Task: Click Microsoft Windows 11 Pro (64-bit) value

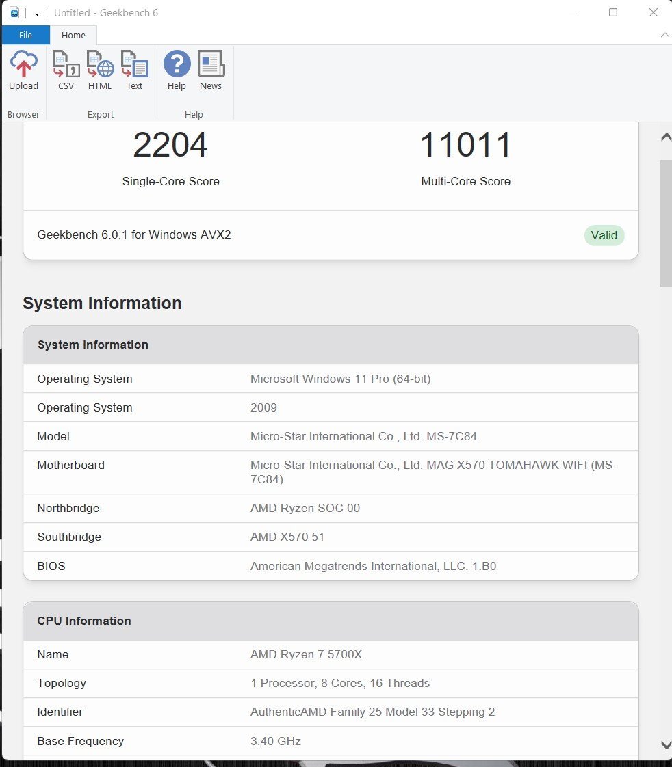Action: [x=340, y=379]
